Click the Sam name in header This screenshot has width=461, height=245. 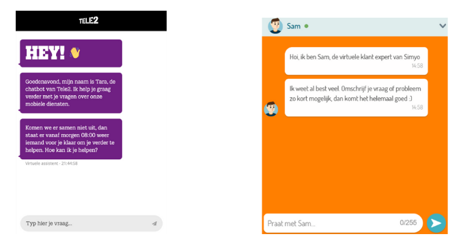294,26
